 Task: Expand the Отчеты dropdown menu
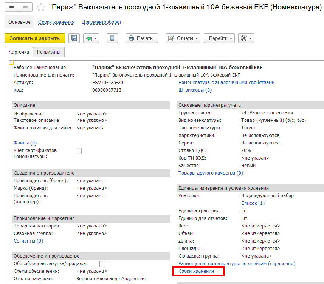point(183,38)
